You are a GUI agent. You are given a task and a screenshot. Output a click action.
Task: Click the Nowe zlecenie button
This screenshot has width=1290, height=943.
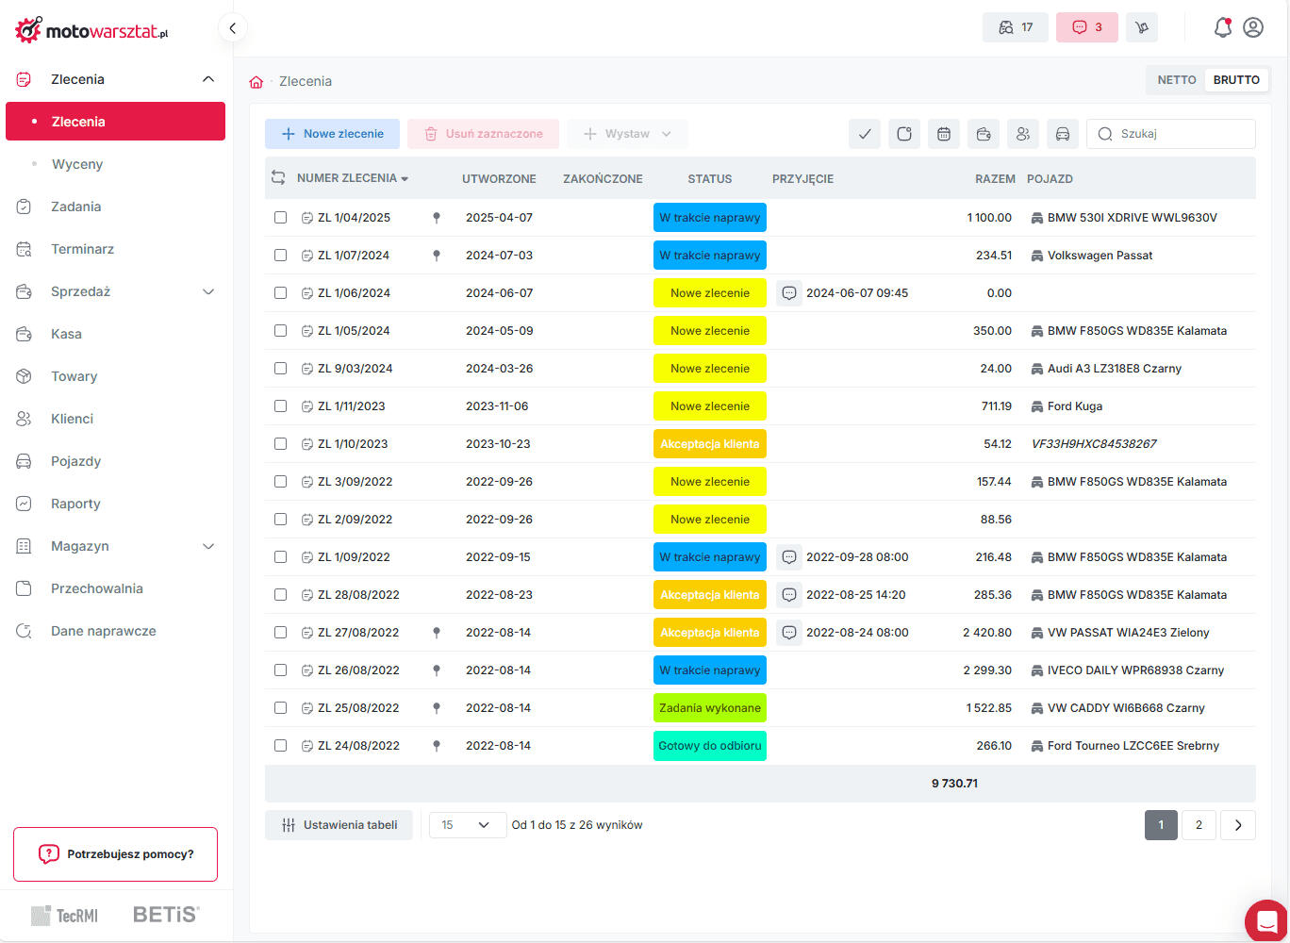(x=332, y=134)
